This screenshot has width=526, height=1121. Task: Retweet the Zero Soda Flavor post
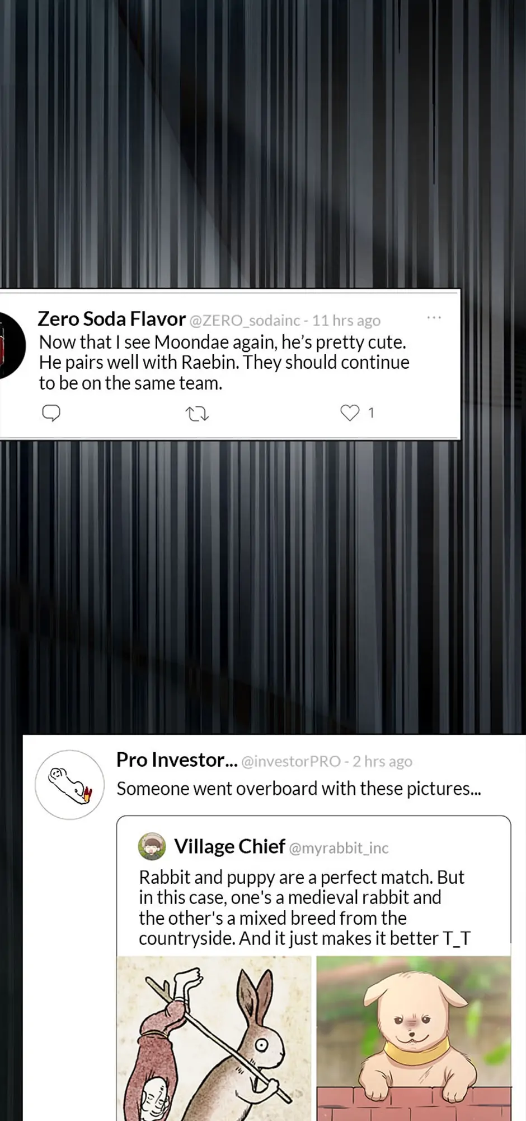click(x=197, y=414)
